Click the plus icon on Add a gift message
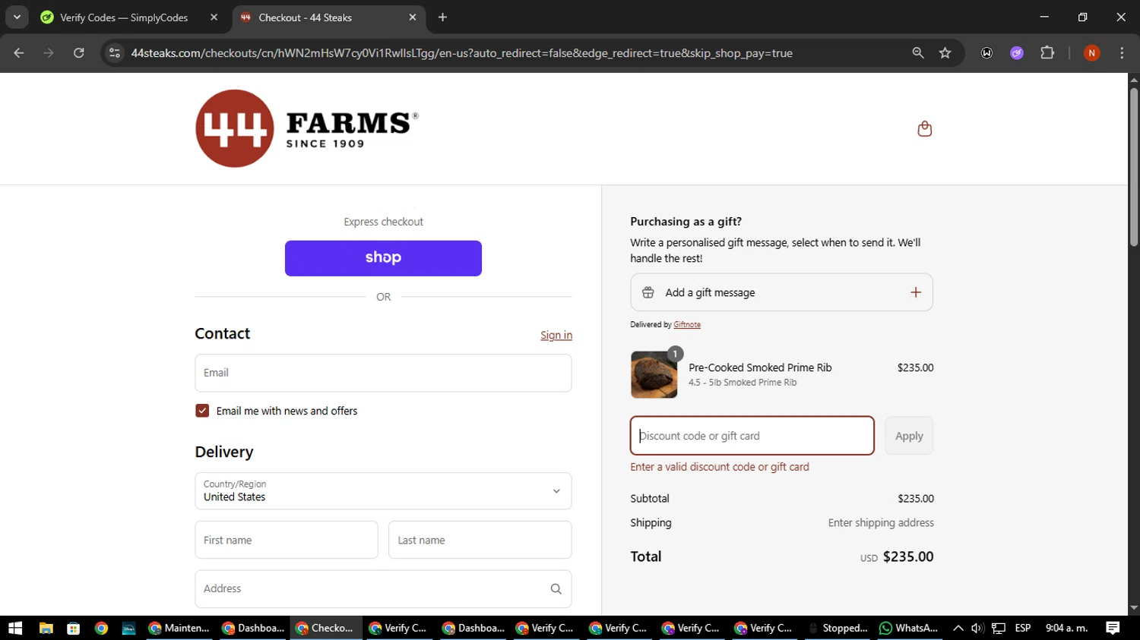The height and width of the screenshot is (640, 1140). tap(916, 292)
